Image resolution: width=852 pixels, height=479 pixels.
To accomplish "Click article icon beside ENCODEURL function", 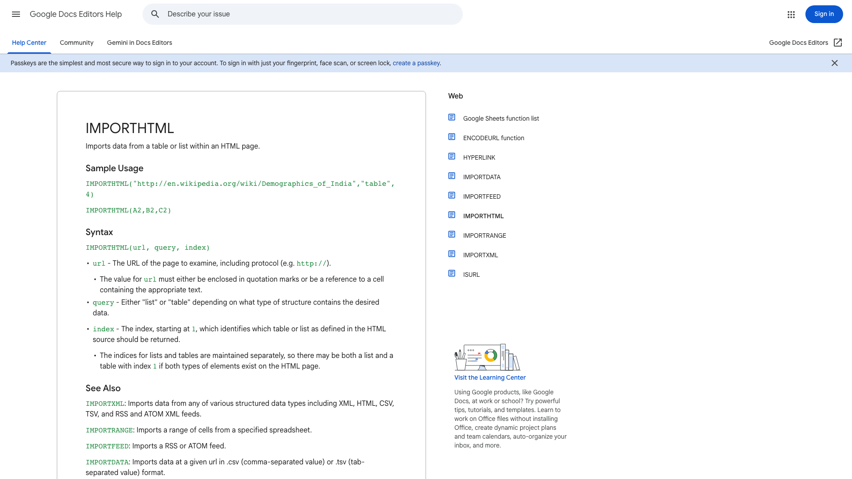I will [x=452, y=137].
